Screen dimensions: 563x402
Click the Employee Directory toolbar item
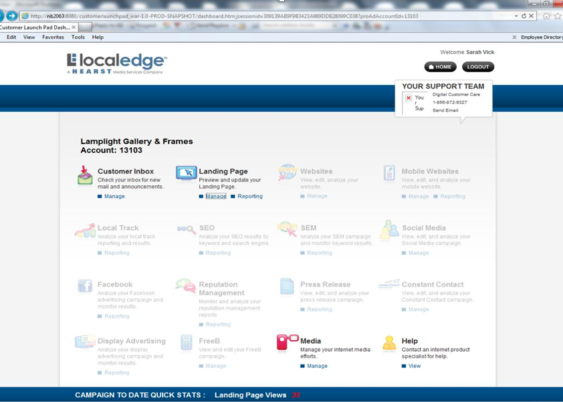pos(542,37)
